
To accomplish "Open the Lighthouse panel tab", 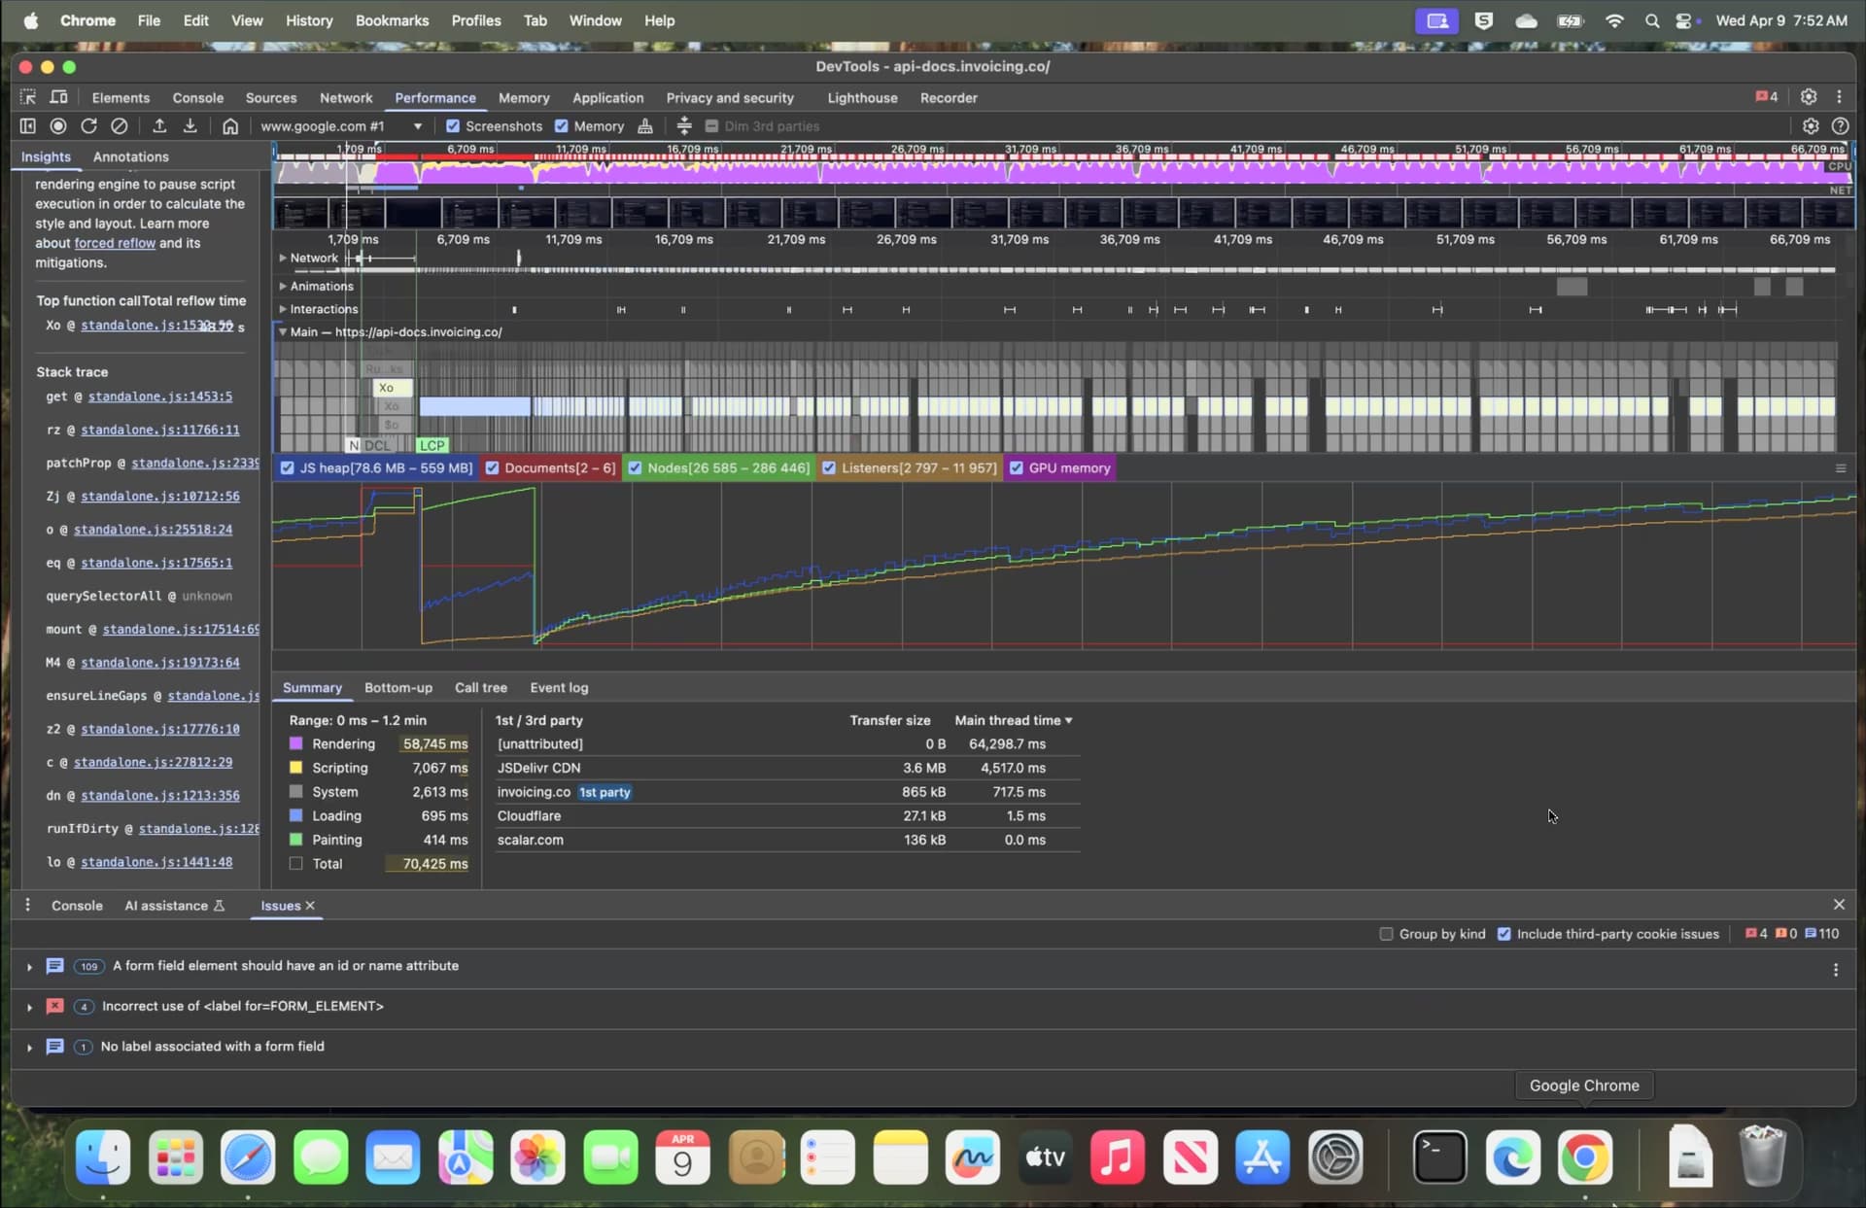I will 862,98.
